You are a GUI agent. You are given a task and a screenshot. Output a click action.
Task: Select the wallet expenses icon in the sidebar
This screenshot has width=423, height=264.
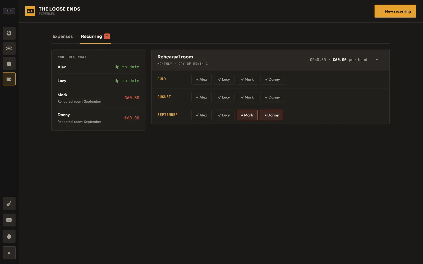(x=9, y=79)
